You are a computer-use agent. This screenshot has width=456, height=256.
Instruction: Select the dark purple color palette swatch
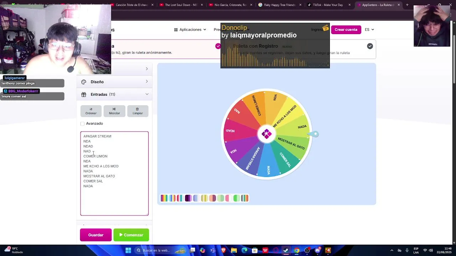coord(188,198)
